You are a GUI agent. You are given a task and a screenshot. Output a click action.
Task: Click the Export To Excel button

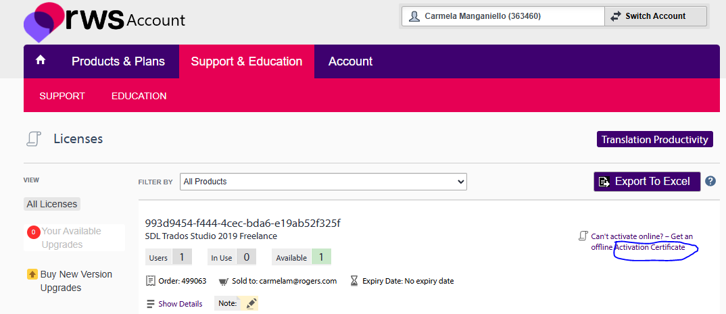pyautogui.click(x=647, y=181)
